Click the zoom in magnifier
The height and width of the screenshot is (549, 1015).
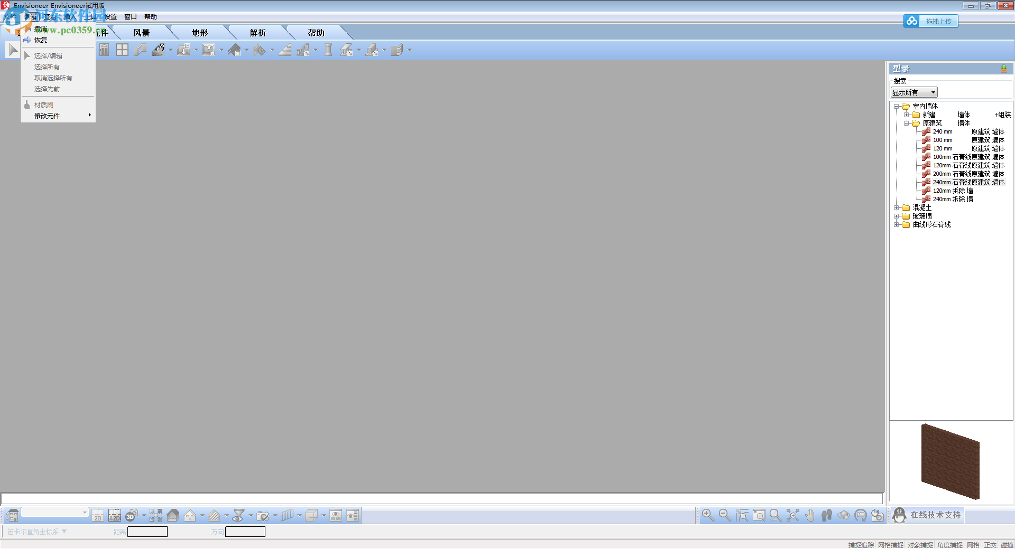708,515
